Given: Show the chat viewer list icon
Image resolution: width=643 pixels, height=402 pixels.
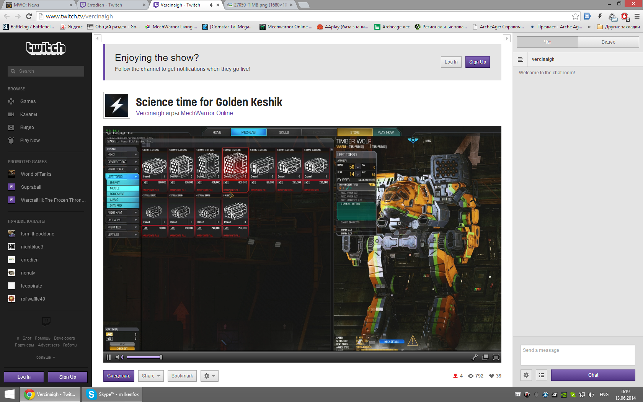Looking at the screenshot, I should tap(542, 375).
